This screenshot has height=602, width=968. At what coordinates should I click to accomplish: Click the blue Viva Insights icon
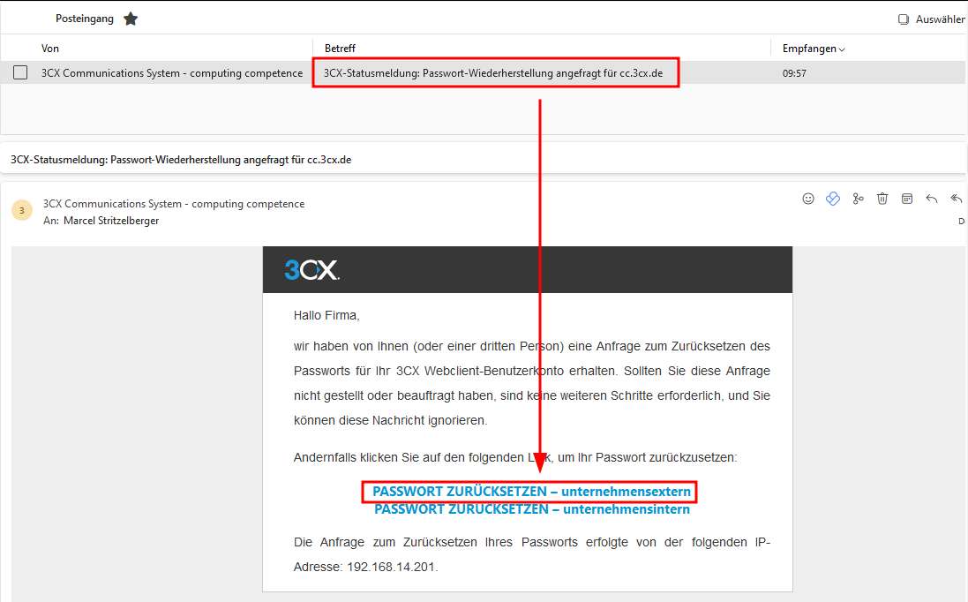(x=833, y=199)
